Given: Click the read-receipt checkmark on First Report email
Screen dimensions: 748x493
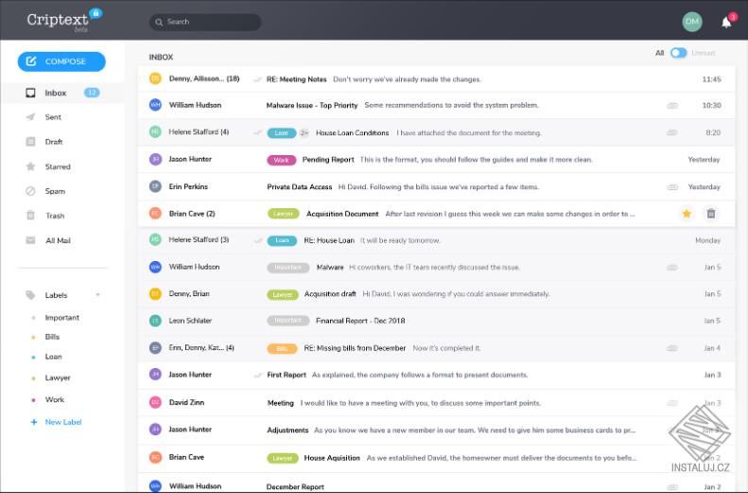Looking at the screenshot, I should tap(258, 376).
